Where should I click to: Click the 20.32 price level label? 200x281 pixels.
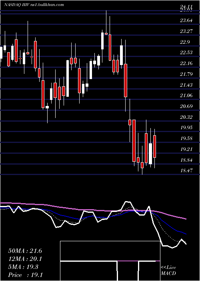click(186, 117)
